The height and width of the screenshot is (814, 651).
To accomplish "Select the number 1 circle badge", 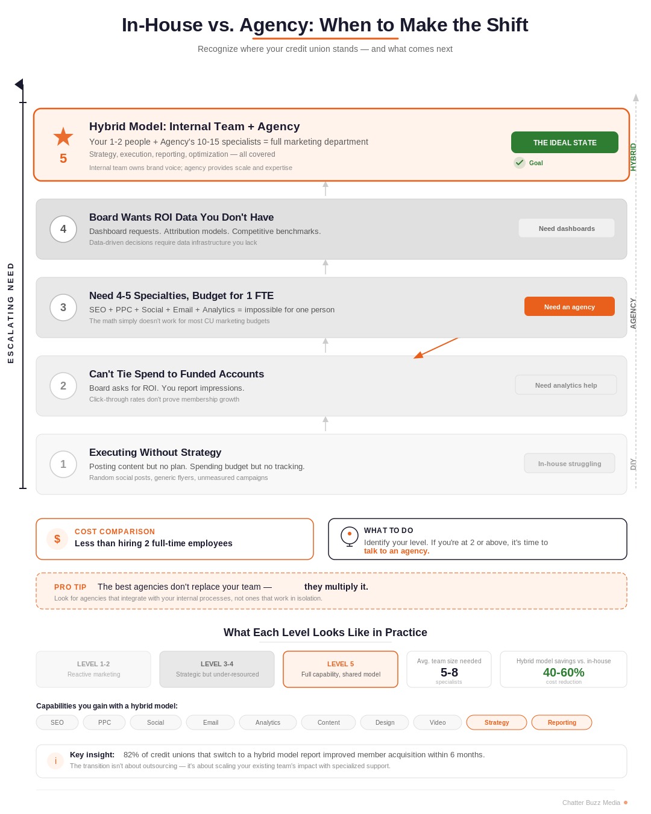I will 63,464.
